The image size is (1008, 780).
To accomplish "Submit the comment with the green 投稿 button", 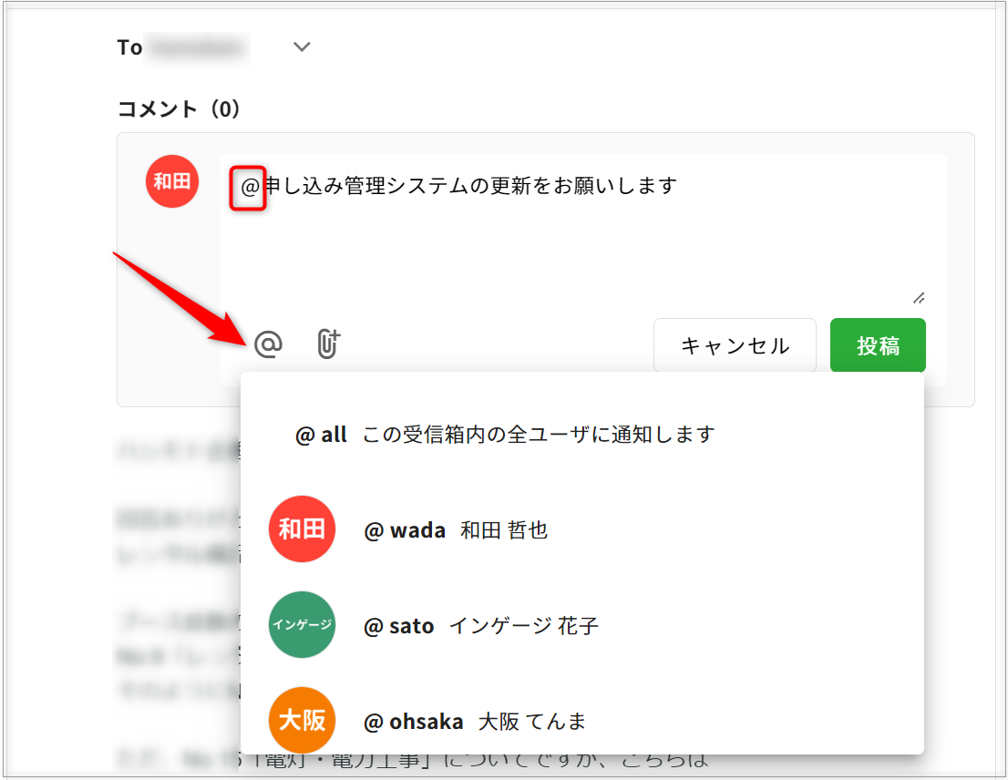I will [x=877, y=345].
